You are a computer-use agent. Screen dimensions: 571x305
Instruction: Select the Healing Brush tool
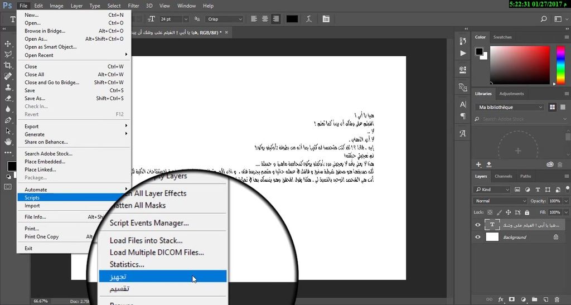click(x=8, y=76)
